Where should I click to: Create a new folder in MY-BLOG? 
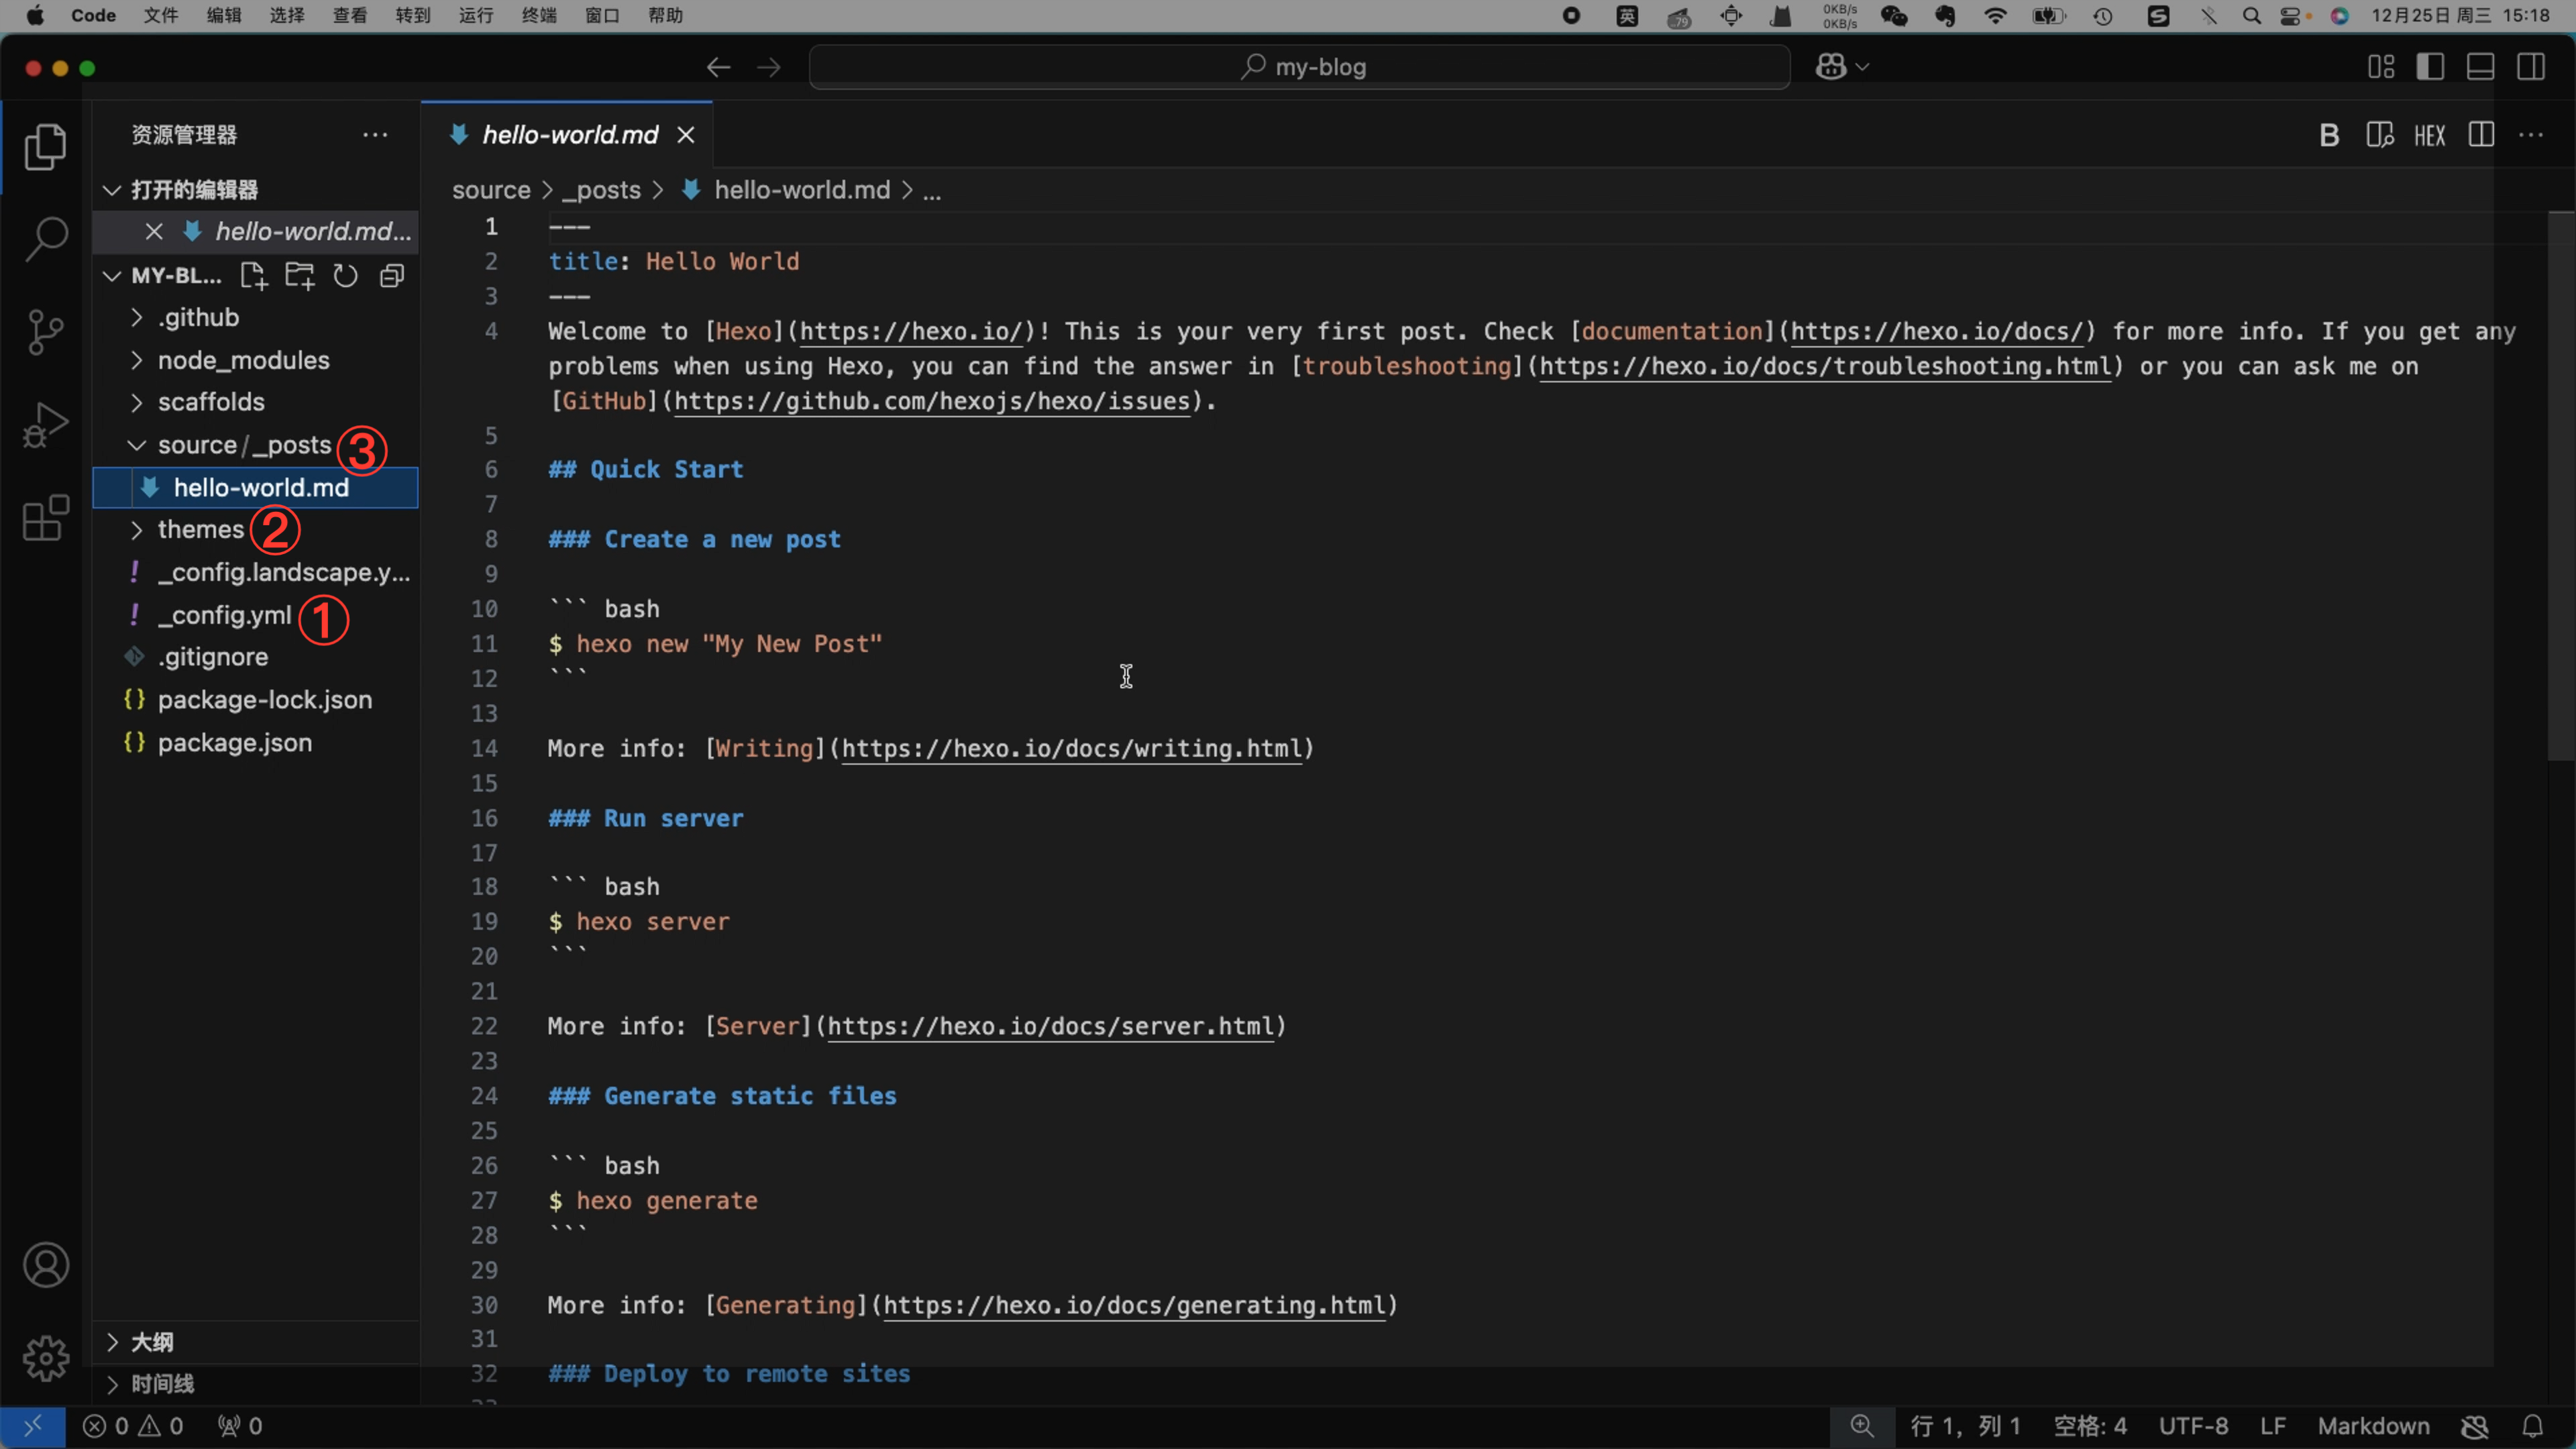300,276
